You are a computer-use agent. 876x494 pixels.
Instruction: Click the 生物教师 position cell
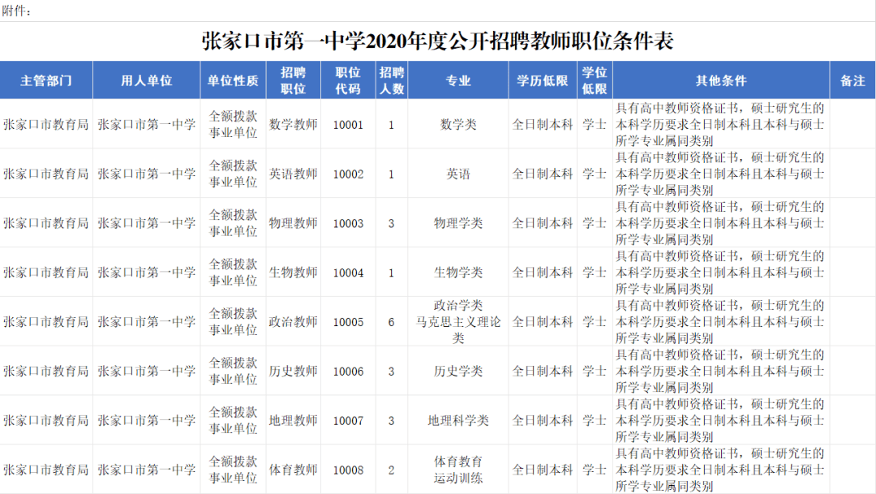tap(294, 273)
